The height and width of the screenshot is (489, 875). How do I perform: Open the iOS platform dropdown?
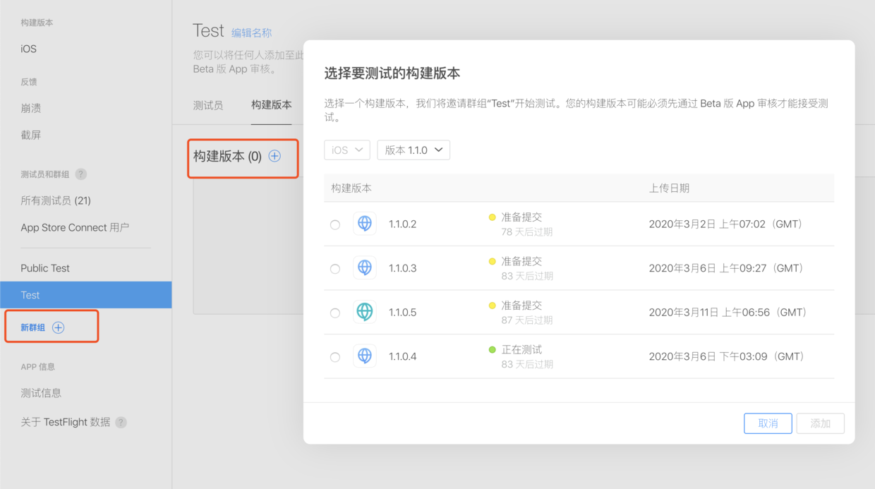coord(347,150)
